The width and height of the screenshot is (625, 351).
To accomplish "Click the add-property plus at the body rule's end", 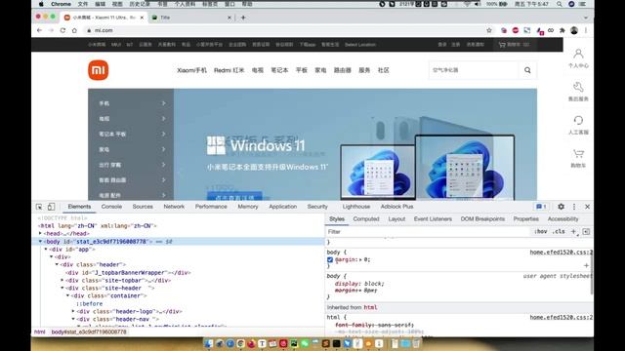I will 586,265.
